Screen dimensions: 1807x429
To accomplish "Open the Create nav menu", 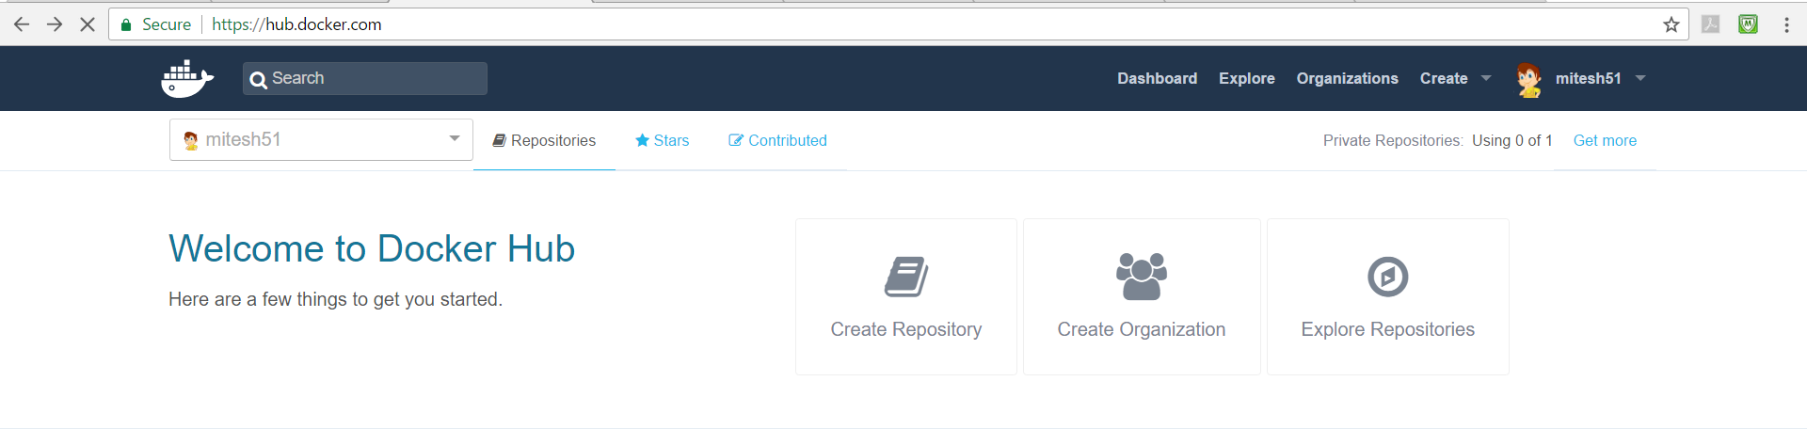I will [1444, 78].
